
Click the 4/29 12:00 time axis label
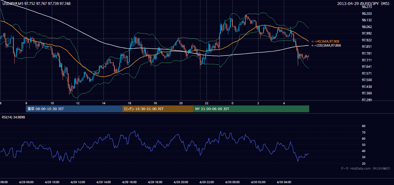pyautogui.click(x=78, y=182)
